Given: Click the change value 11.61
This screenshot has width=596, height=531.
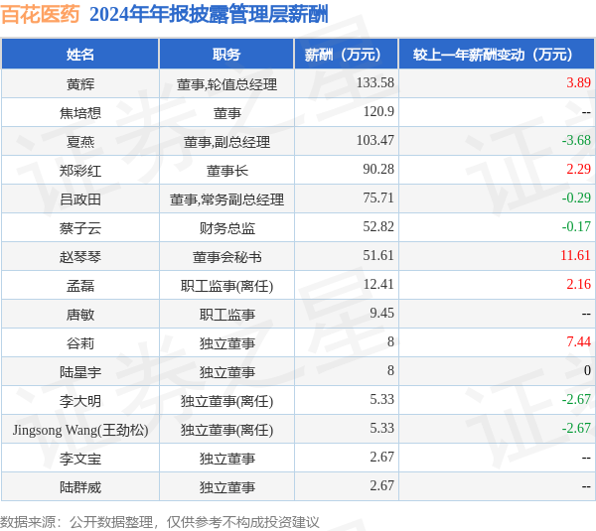Looking at the screenshot, I should click(575, 256).
